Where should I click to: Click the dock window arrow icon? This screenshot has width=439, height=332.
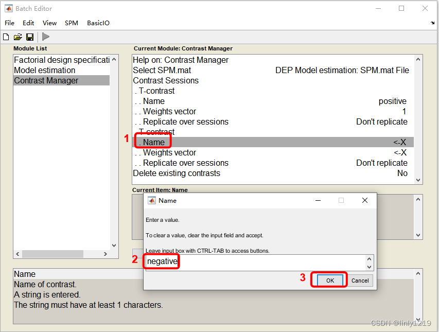pyautogui.click(x=431, y=23)
